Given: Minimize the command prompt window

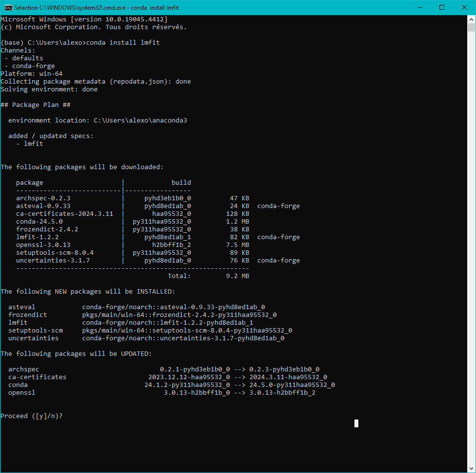Looking at the screenshot, I should [x=420, y=7].
